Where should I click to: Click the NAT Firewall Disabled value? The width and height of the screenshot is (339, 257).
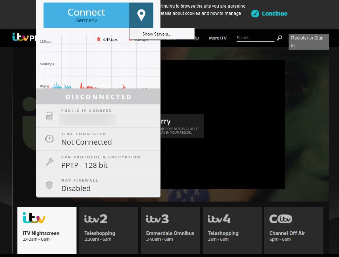(x=76, y=188)
